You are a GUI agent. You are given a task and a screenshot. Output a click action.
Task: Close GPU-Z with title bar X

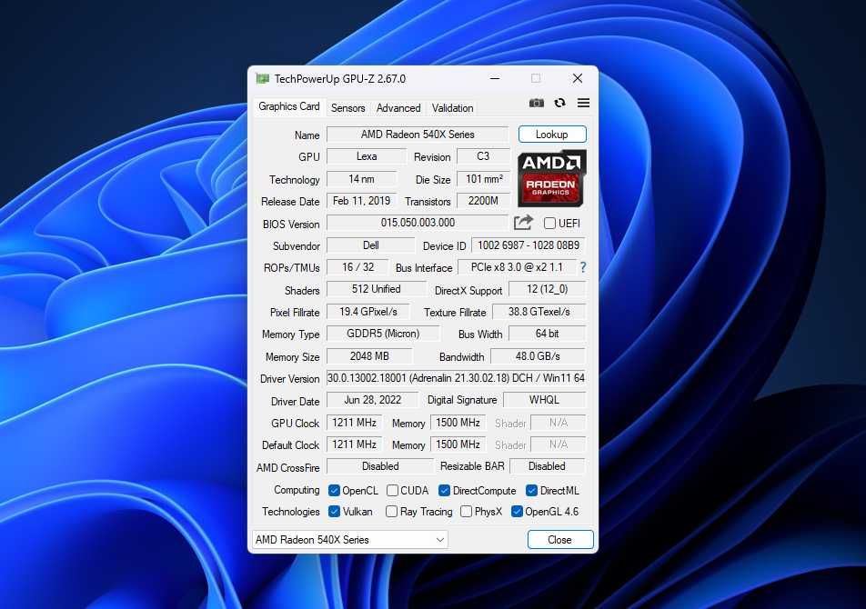coord(577,79)
